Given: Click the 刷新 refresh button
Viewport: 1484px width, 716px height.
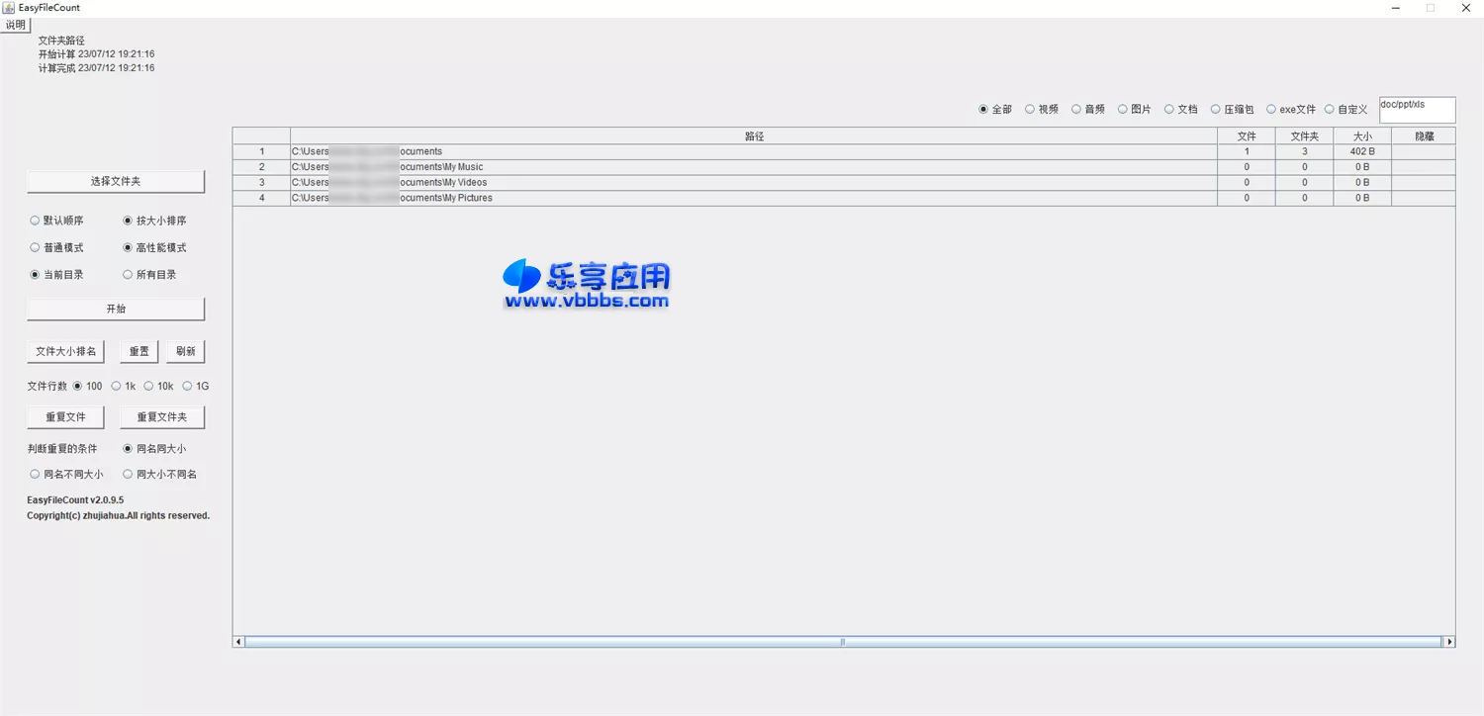Looking at the screenshot, I should tap(185, 350).
